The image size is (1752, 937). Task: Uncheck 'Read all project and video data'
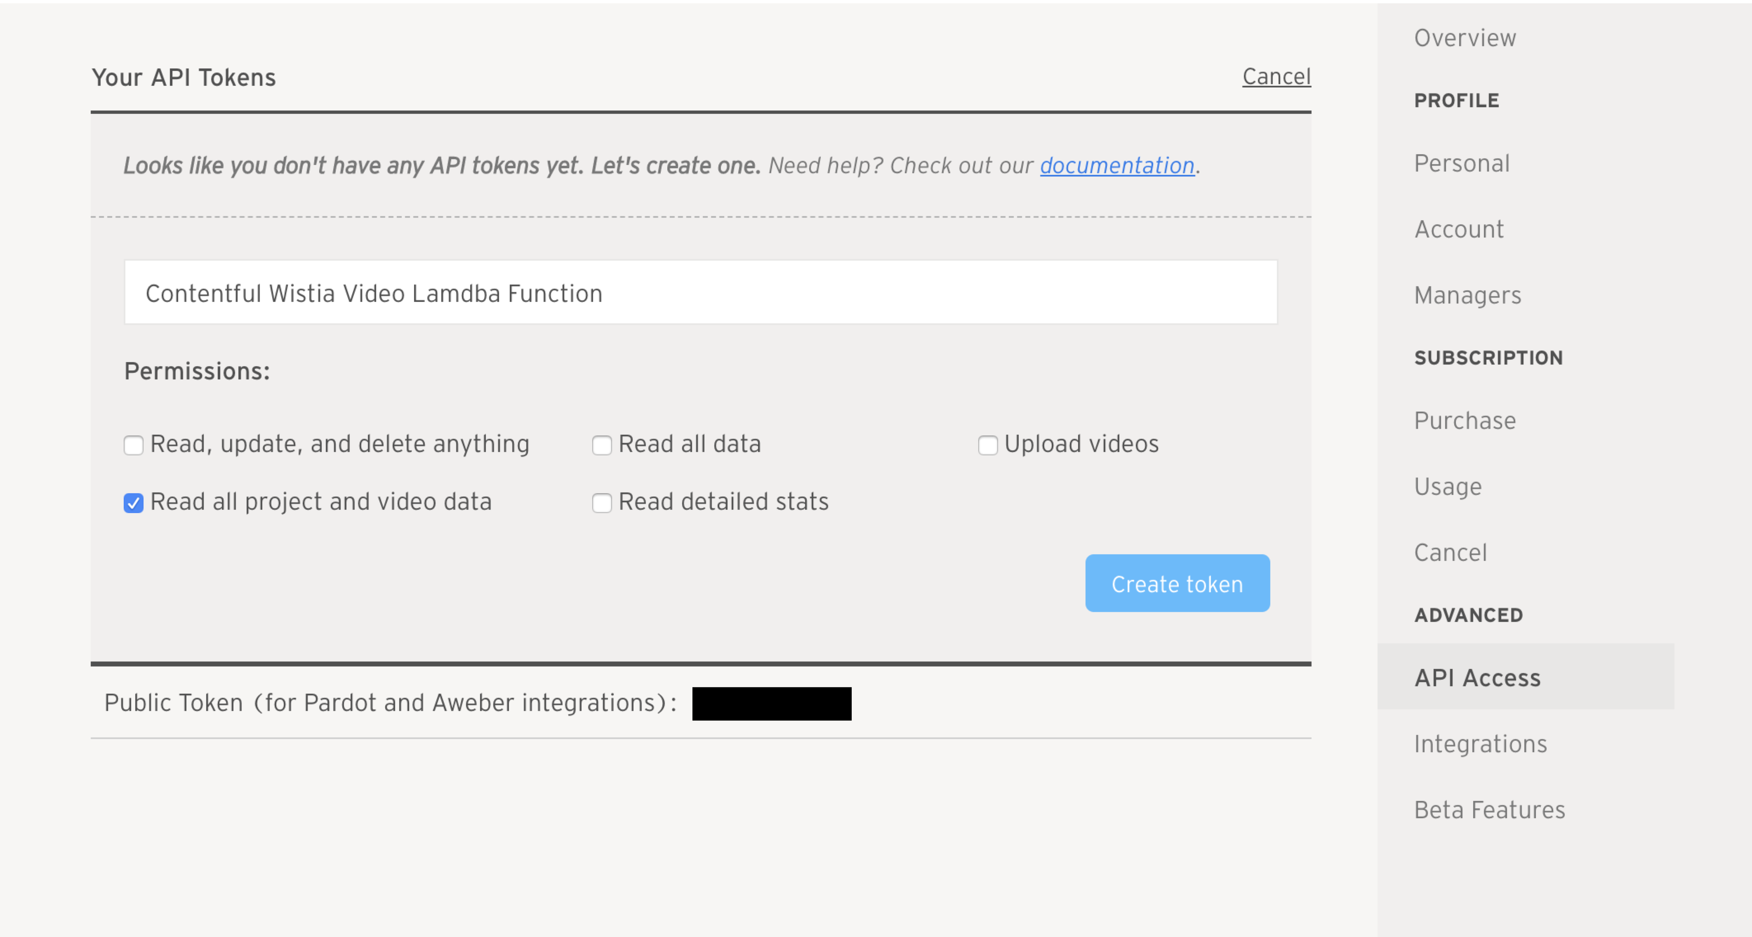pyautogui.click(x=133, y=503)
